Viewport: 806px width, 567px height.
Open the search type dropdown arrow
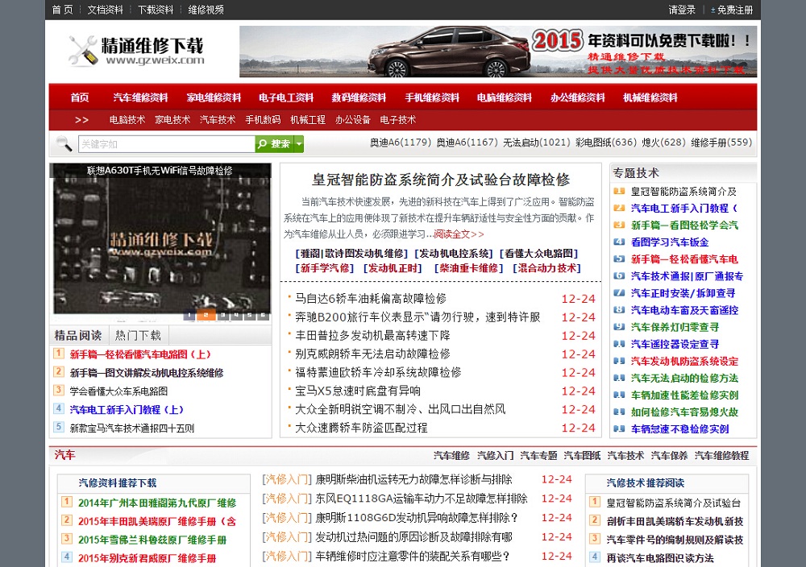coord(299,144)
